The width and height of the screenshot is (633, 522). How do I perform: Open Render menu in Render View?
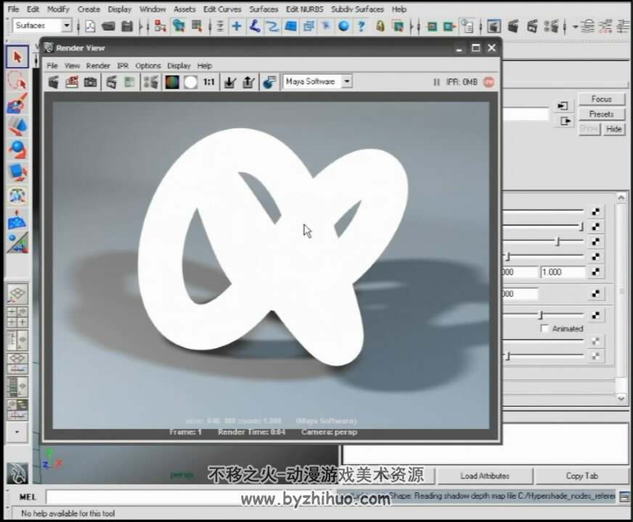(x=98, y=66)
